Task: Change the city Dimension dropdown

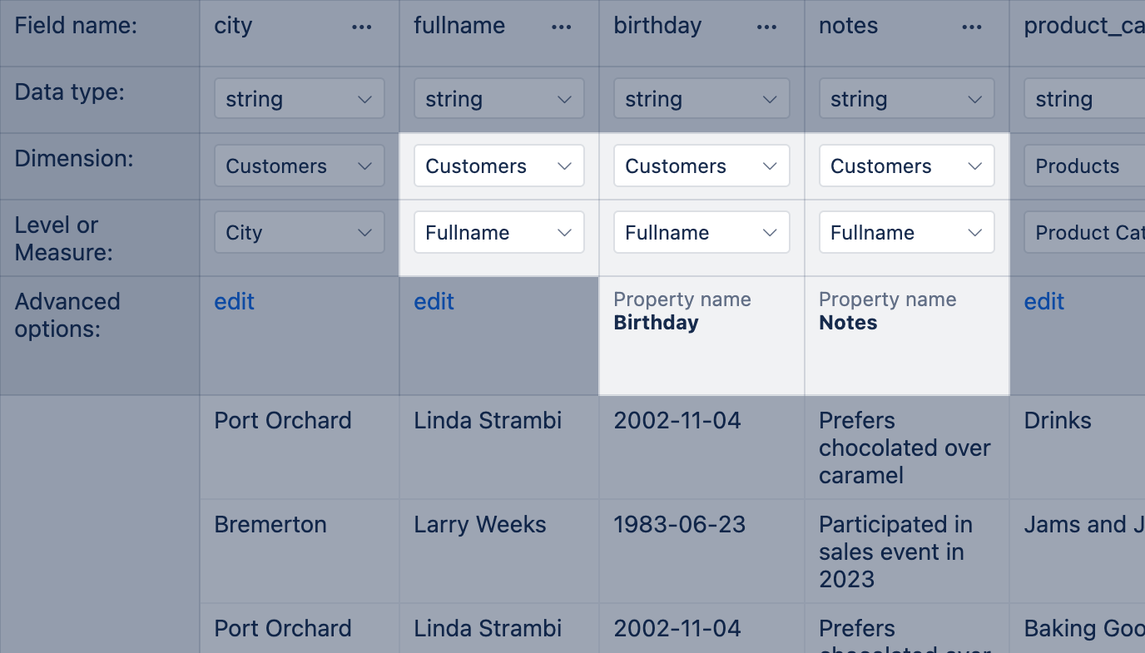Action: pos(300,166)
